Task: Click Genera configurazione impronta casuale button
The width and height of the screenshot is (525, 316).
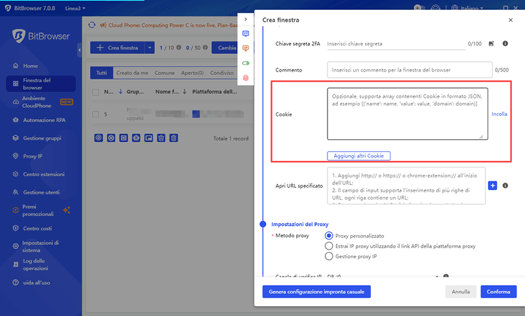Action: (x=316, y=292)
